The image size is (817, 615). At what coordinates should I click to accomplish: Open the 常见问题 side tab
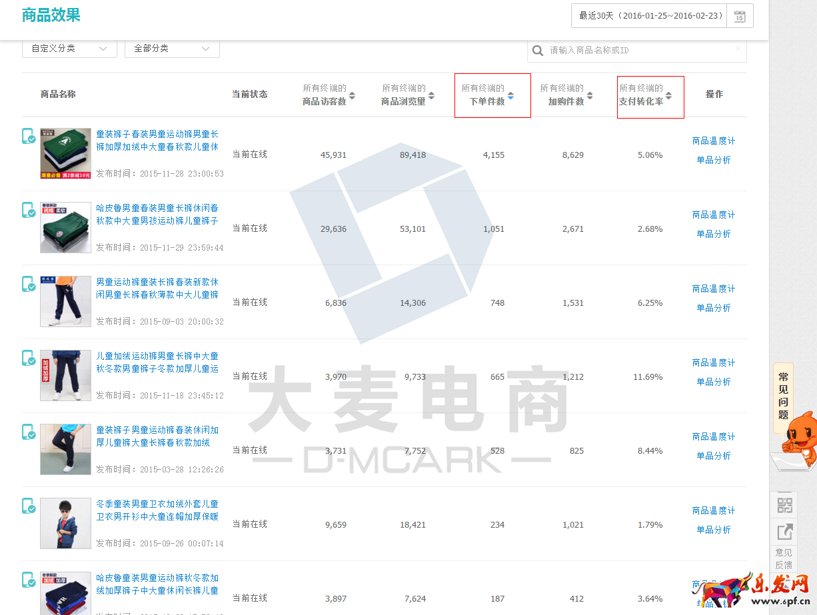pyautogui.click(x=783, y=395)
